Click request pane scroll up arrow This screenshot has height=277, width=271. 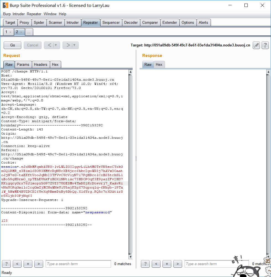pos(130,72)
